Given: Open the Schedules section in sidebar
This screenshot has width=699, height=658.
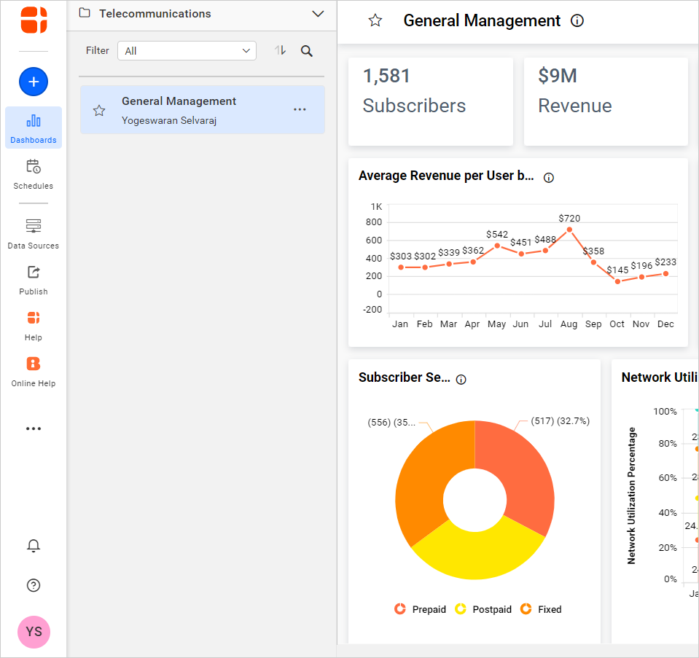Looking at the screenshot, I should pos(34,174).
